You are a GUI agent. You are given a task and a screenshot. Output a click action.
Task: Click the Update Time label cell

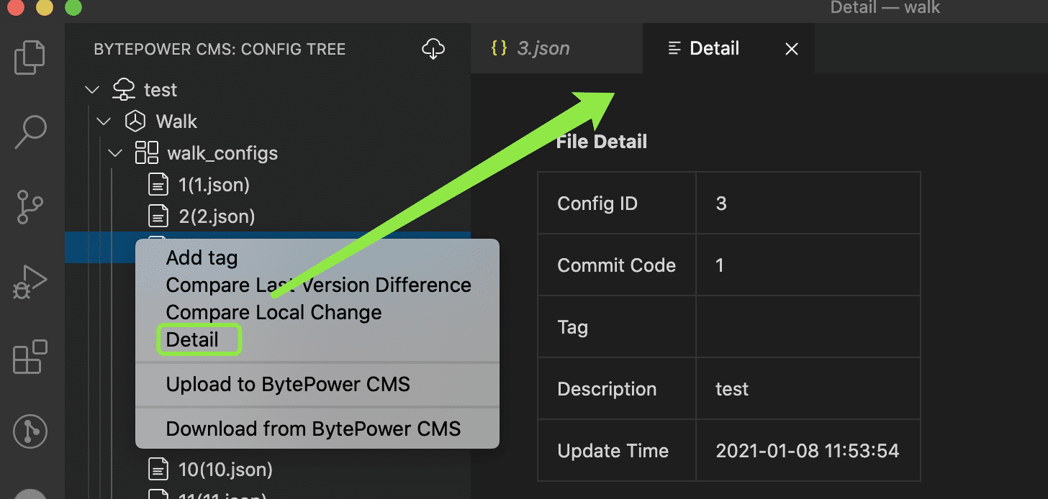(x=617, y=450)
